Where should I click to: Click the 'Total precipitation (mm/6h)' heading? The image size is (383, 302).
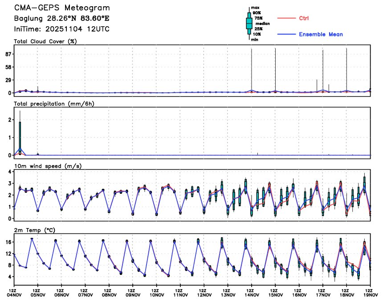click(54, 104)
